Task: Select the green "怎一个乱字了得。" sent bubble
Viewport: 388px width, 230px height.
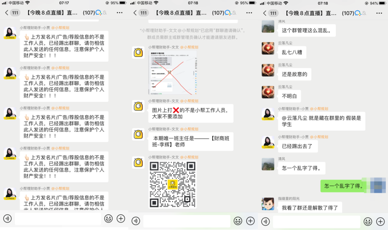Action: point(343,186)
